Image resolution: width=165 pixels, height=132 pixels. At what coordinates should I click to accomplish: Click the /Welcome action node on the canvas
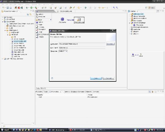[x=62, y=20]
